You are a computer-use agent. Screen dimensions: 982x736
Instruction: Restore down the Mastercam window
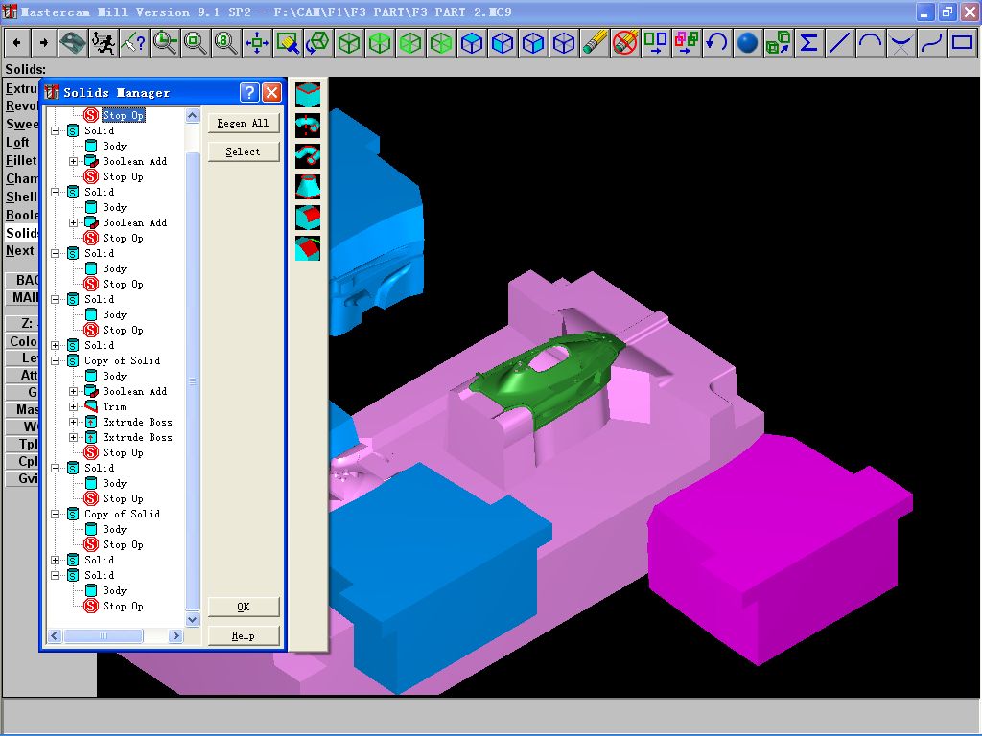947,11
